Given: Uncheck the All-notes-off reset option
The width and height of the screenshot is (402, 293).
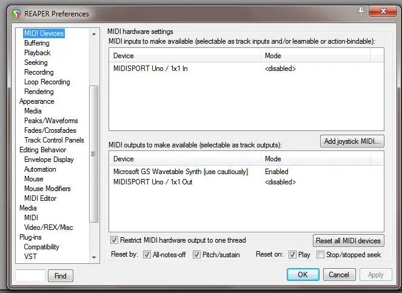Looking at the screenshot, I should point(147,255).
